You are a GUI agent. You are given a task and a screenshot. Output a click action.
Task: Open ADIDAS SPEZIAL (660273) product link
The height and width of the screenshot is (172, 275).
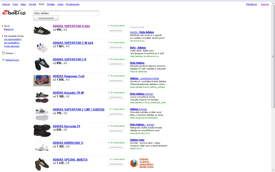(70, 160)
